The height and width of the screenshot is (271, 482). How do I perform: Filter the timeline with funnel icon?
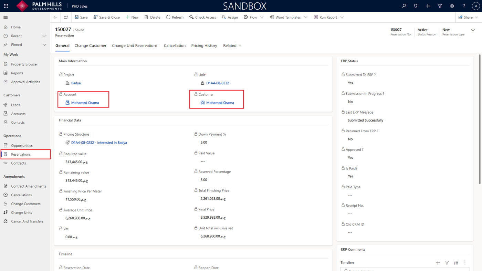447,263
